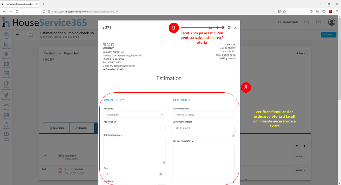Click the site security lock icon

coord(49,11)
